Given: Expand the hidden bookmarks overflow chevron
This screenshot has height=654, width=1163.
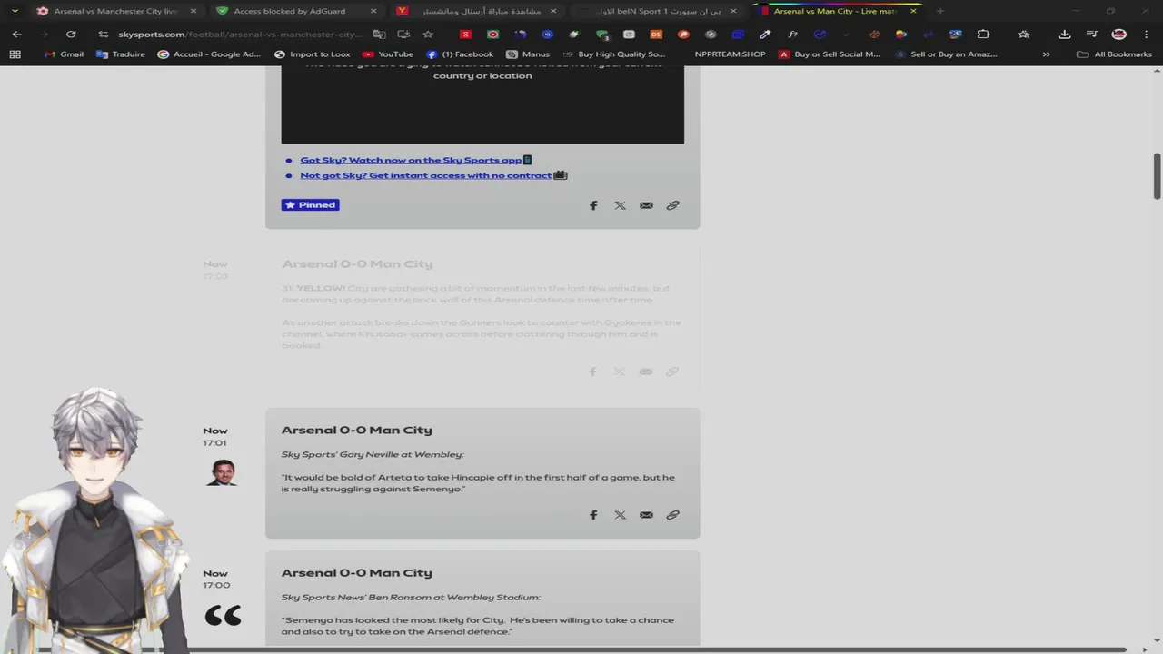Looking at the screenshot, I should pyautogui.click(x=1046, y=54).
